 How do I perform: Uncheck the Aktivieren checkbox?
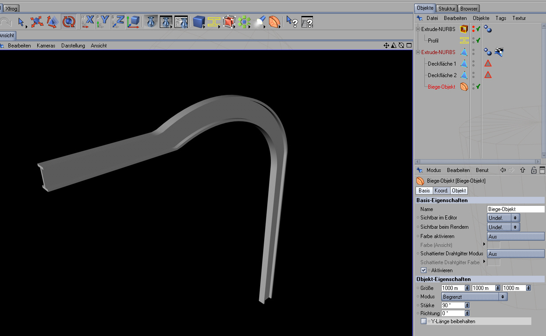pyautogui.click(x=423, y=270)
